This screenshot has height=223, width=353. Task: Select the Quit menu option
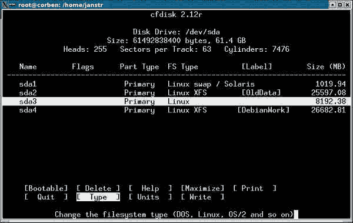(x=46, y=197)
